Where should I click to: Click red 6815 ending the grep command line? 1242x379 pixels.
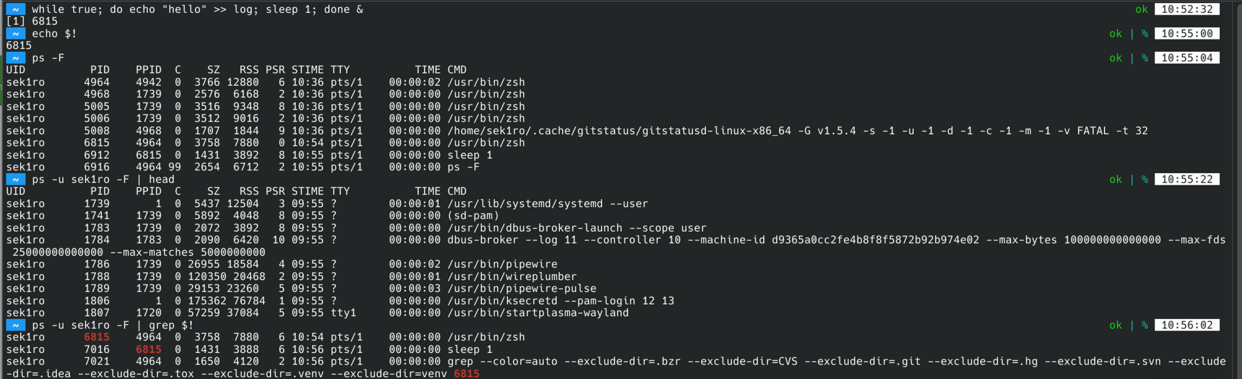[x=466, y=373]
